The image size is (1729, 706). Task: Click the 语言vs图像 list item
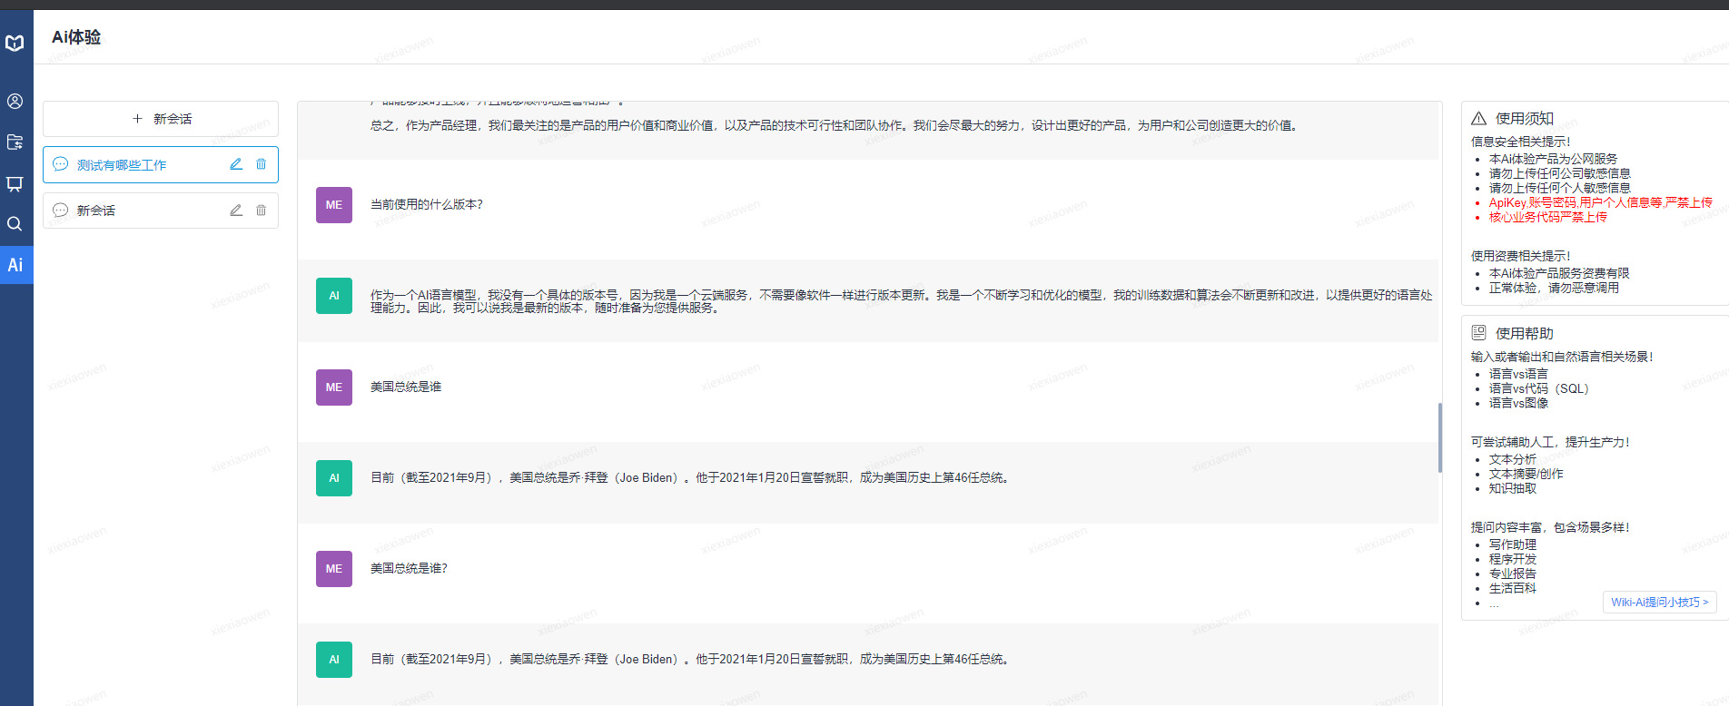tap(1518, 403)
